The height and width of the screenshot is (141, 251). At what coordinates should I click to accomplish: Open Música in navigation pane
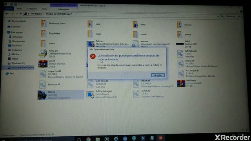point(14,54)
